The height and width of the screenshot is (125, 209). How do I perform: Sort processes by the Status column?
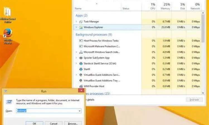click(x=126, y=9)
